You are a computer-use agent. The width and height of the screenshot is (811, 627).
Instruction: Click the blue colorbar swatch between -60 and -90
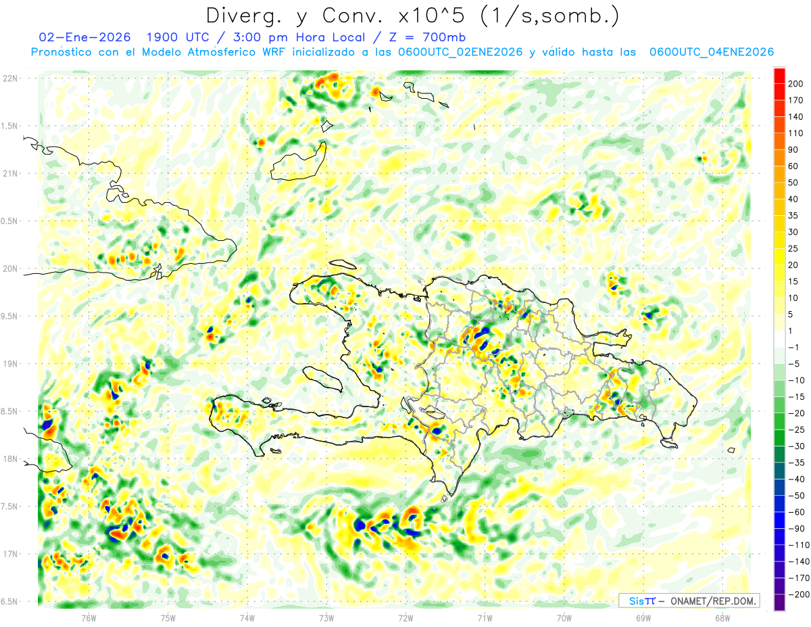coord(779,520)
